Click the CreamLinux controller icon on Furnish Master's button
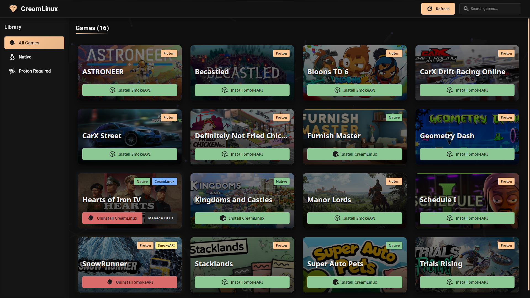The height and width of the screenshot is (298, 530). [335, 154]
